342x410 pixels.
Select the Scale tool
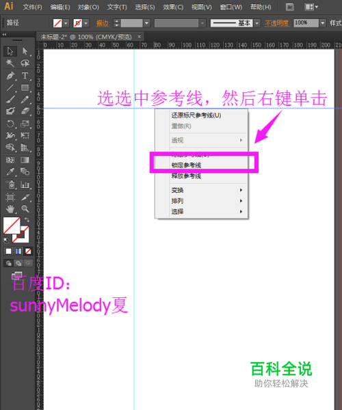coord(25,124)
